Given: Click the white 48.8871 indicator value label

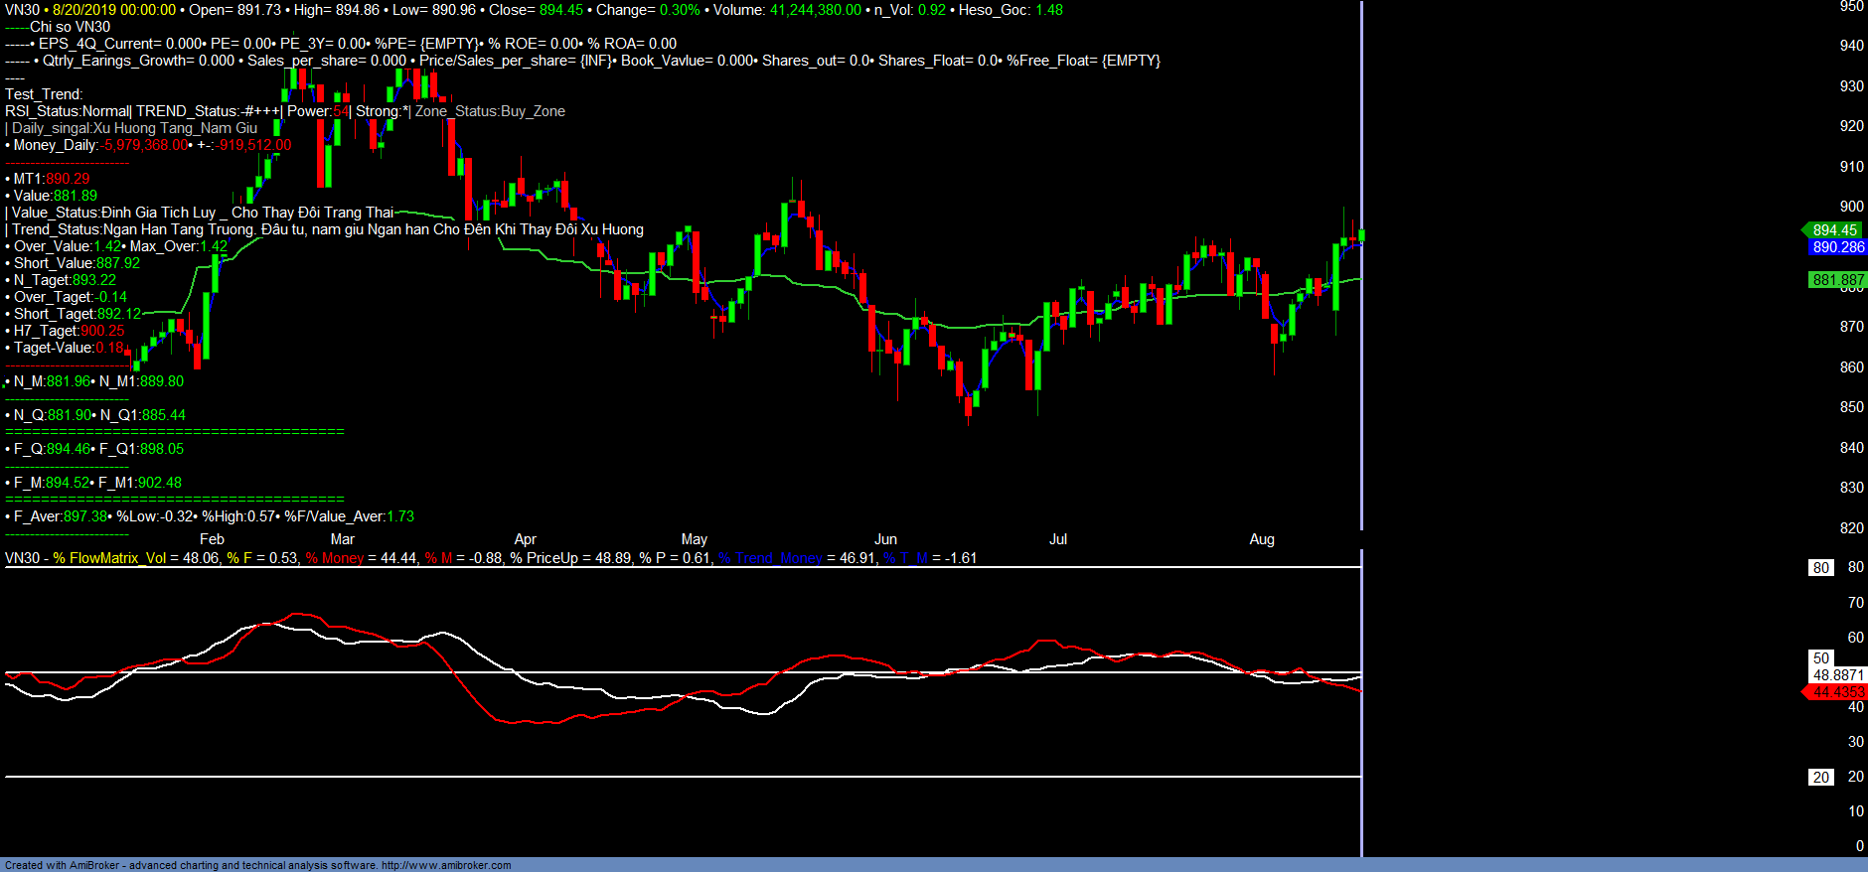Looking at the screenshot, I should pos(1837,675).
